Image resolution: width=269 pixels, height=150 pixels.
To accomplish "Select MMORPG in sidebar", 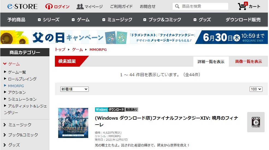I will tap(16, 86).
